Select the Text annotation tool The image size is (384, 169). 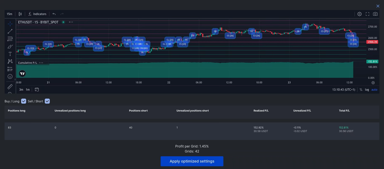coord(10,54)
